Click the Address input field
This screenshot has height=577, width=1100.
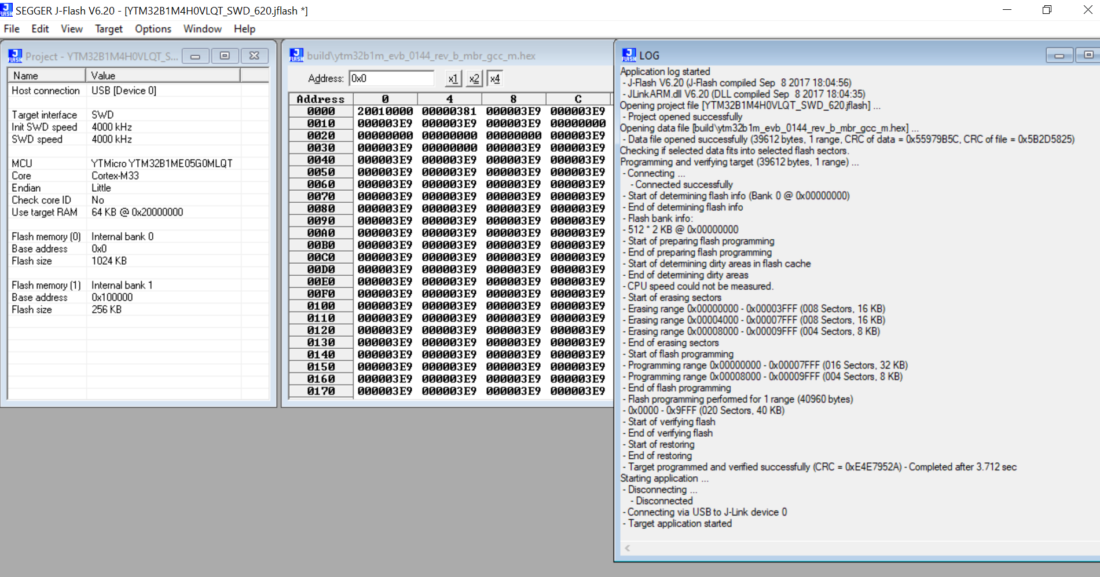(391, 78)
